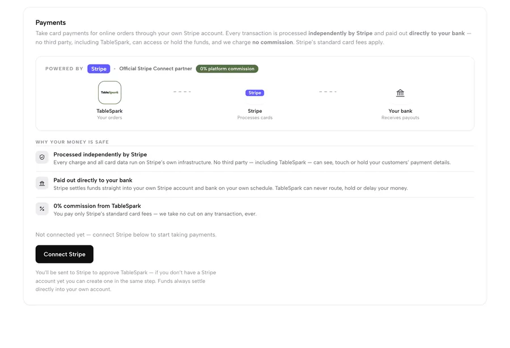Click the Official Stripe Connect partner text

(x=155, y=69)
